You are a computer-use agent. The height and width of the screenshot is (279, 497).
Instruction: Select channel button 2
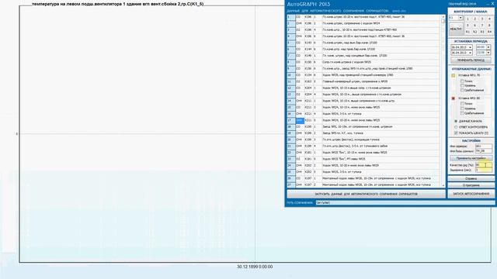click(x=474, y=19)
